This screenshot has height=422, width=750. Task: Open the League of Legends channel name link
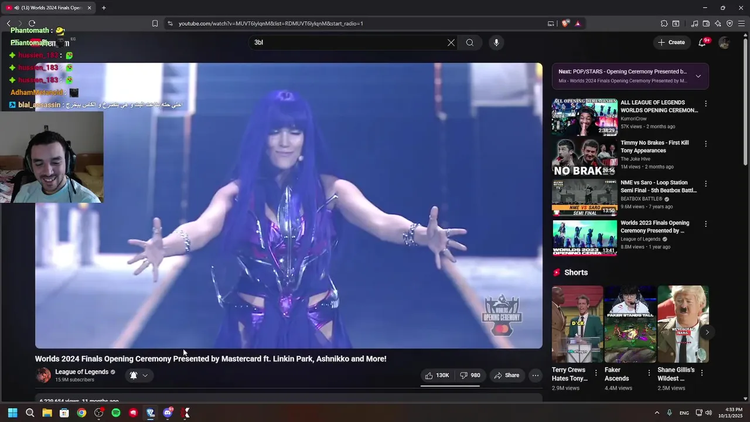tap(81, 372)
